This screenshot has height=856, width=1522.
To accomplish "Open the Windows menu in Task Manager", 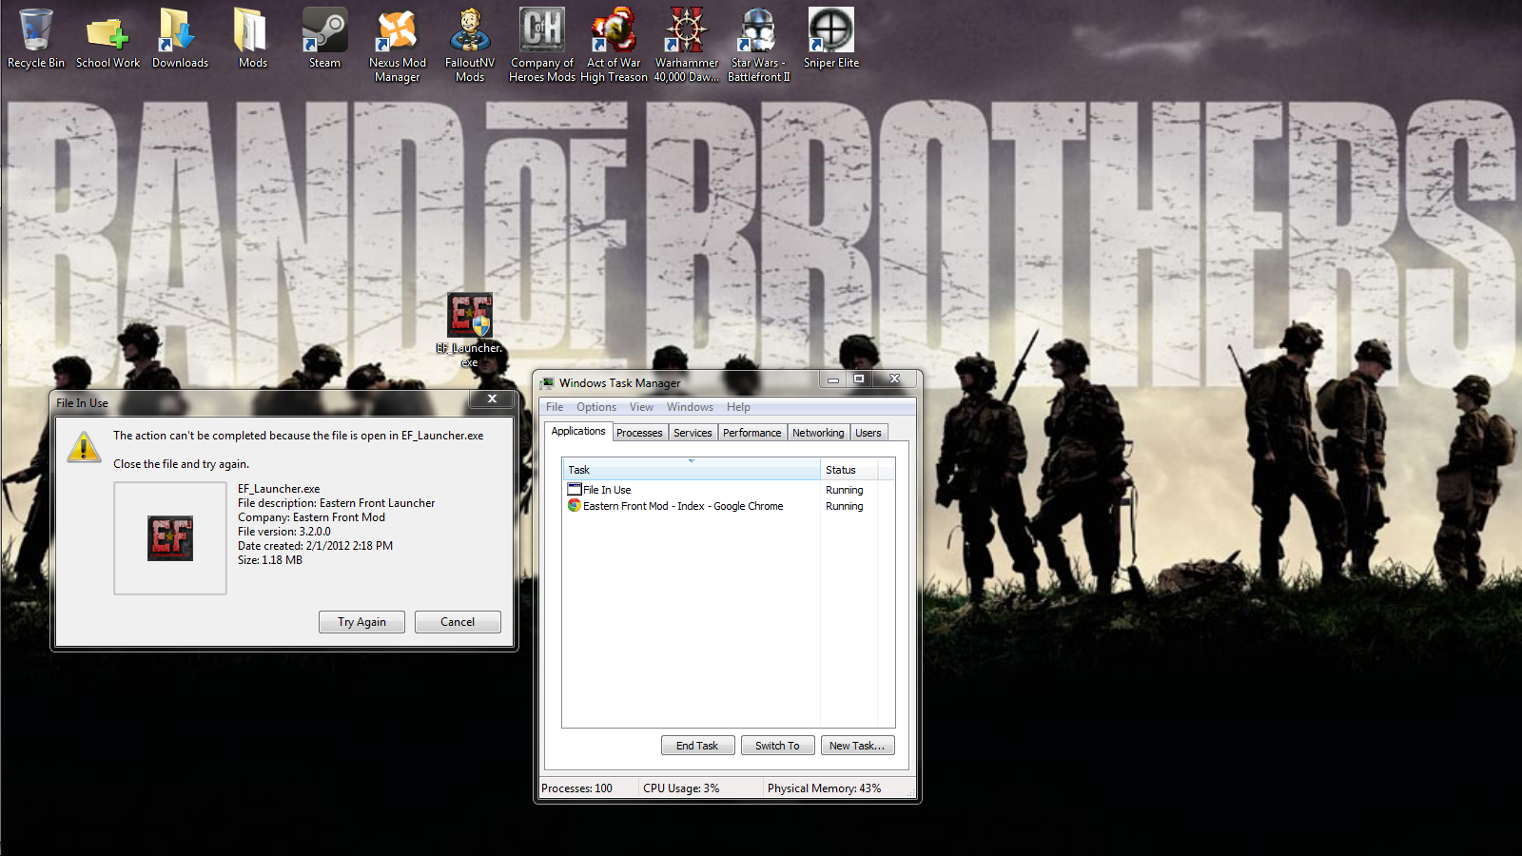I will pos(690,407).
